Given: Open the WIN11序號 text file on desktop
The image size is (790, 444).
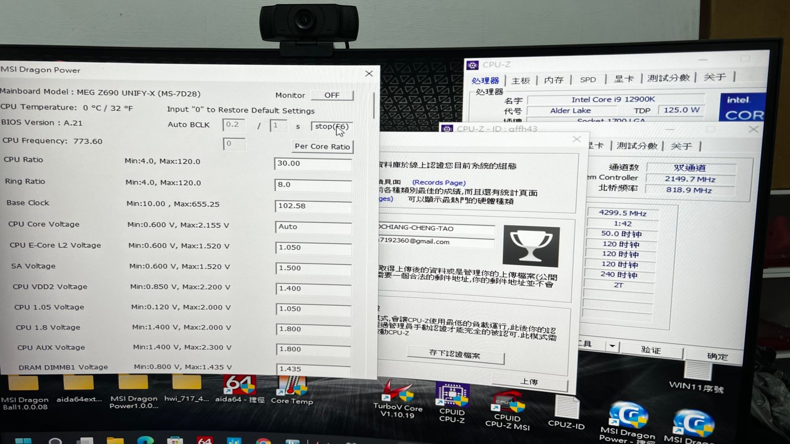Looking at the screenshot, I should point(697,377).
